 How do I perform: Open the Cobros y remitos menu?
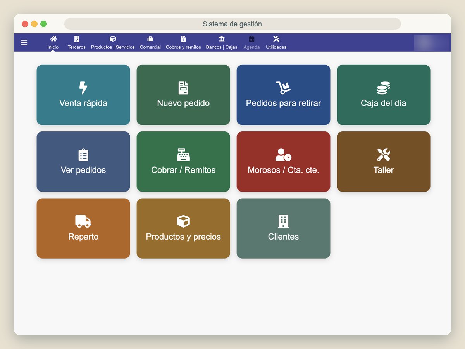pyautogui.click(x=183, y=43)
